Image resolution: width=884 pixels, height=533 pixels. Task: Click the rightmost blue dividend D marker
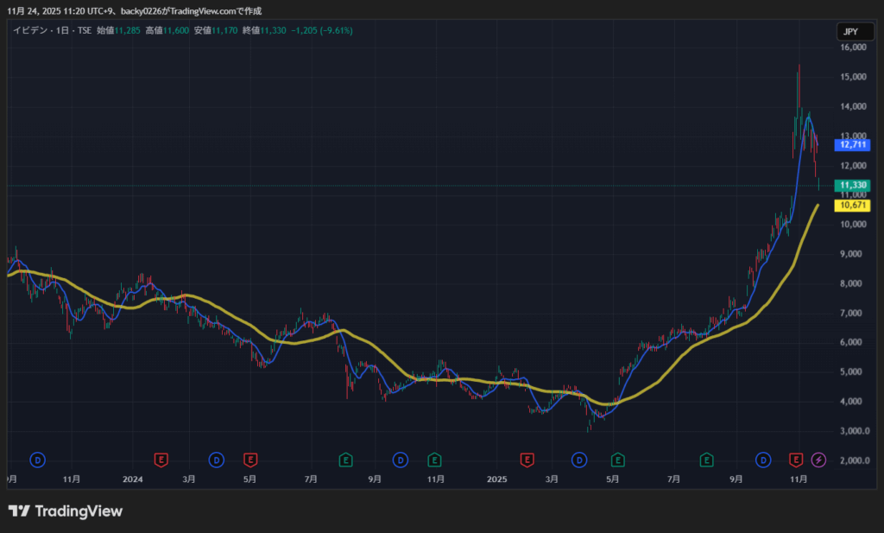[763, 459]
